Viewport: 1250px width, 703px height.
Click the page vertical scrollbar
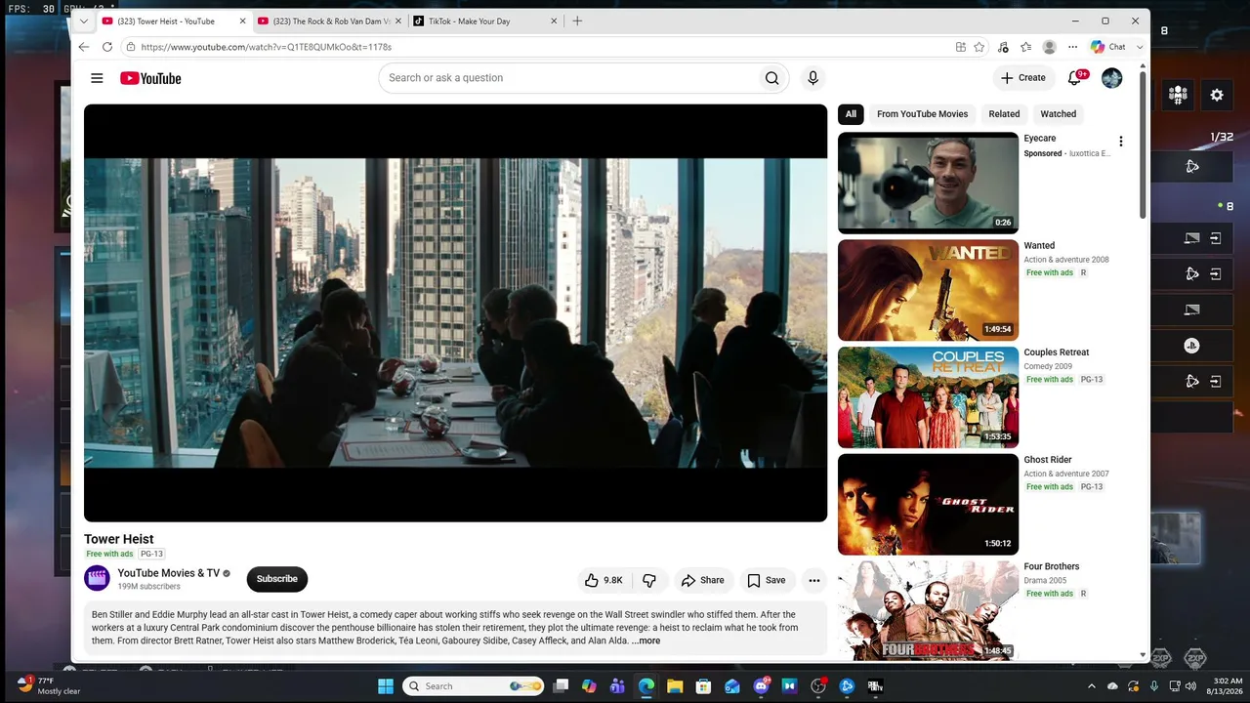point(1144,146)
